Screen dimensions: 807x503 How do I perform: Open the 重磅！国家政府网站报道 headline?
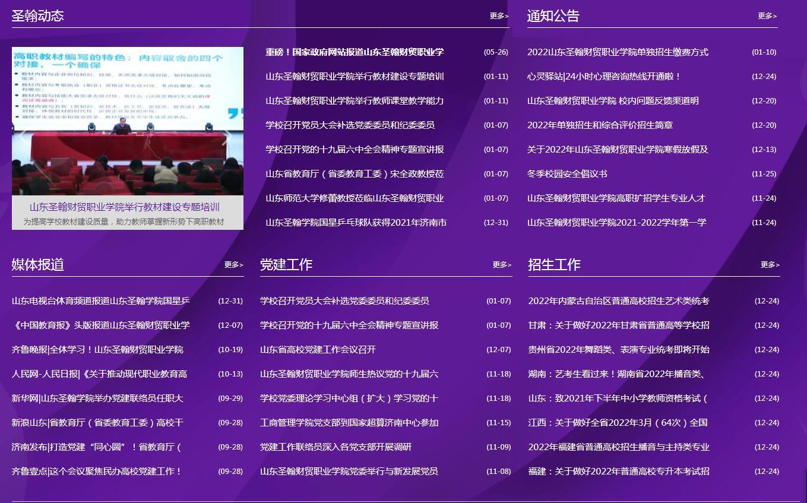click(x=355, y=52)
